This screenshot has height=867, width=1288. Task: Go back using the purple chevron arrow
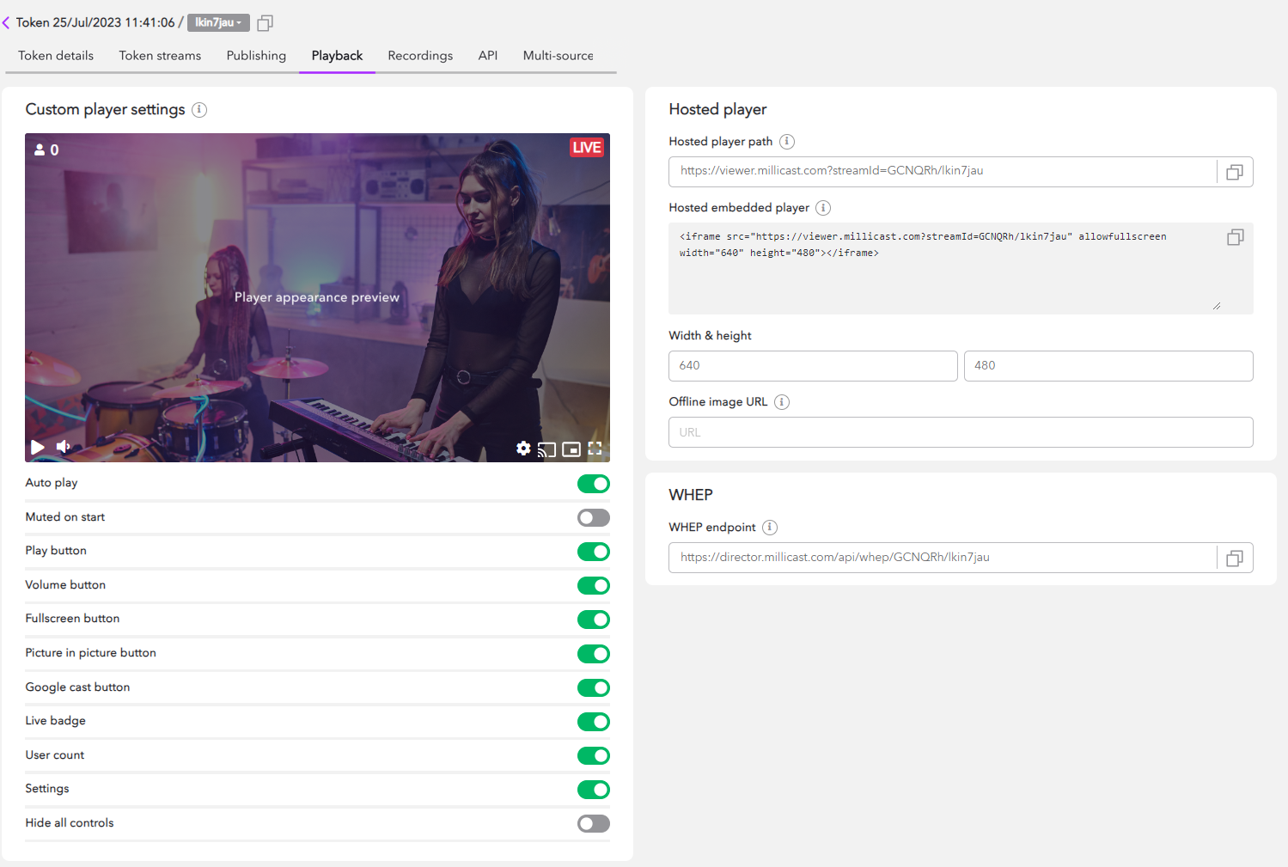[x=6, y=22]
